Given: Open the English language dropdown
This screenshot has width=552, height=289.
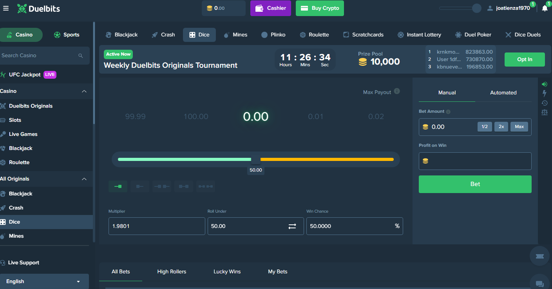Looking at the screenshot, I should click(43, 282).
